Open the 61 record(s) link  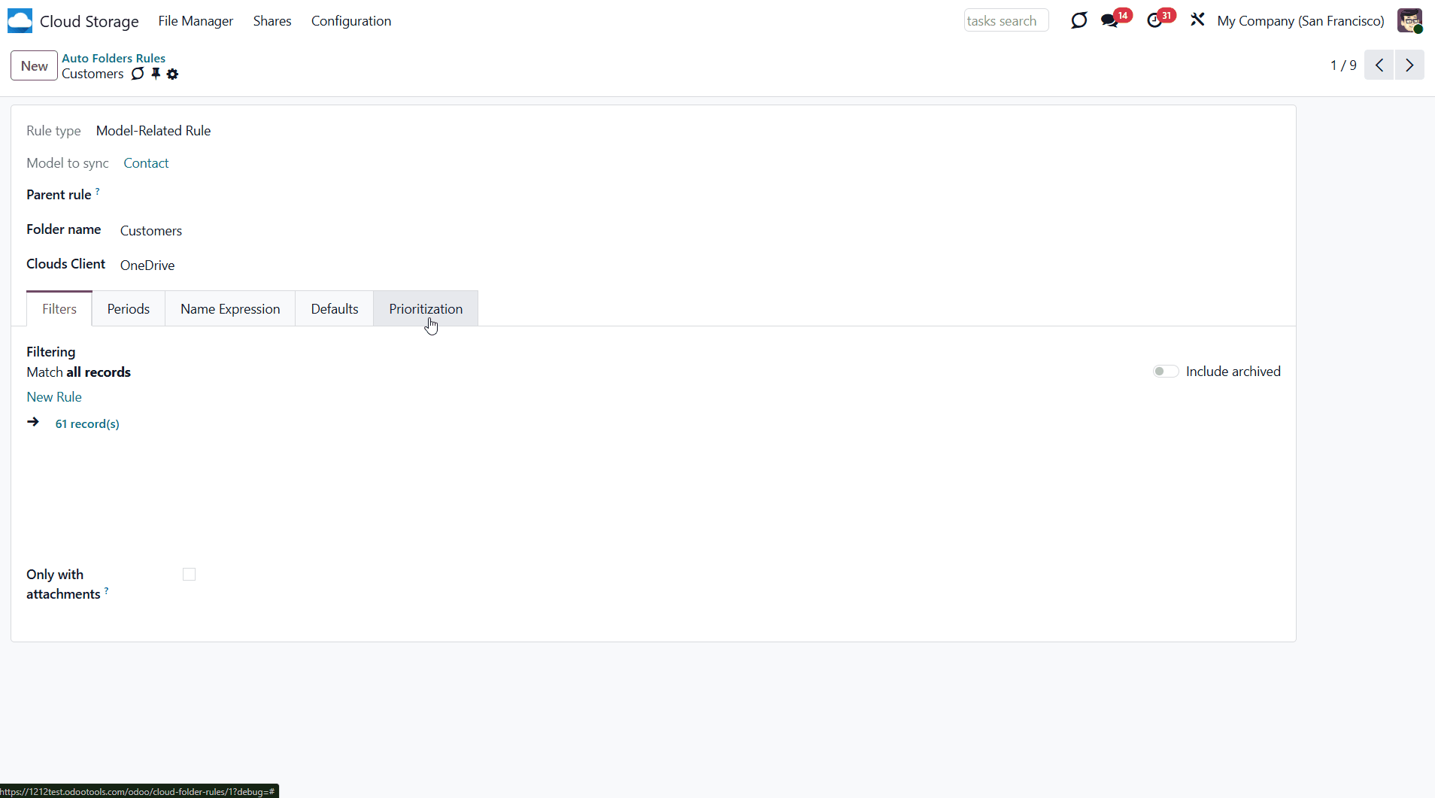click(87, 424)
